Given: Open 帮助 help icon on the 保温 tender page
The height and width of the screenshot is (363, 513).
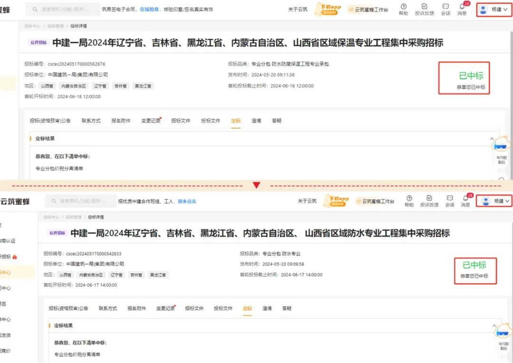Looking at the screenshot, I should pos(403,7).
